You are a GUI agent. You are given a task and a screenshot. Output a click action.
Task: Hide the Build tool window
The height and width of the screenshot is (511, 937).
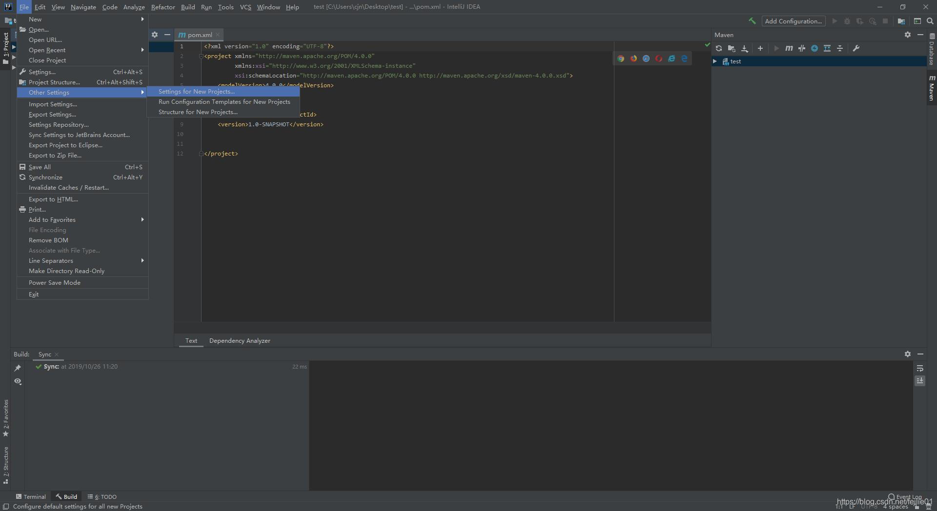tap(920, 354)
